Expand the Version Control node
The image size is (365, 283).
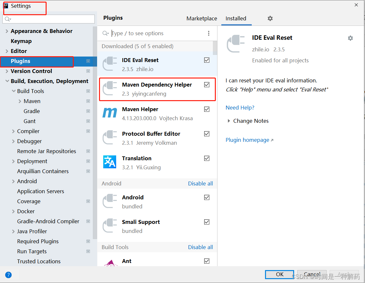[x=7, y=71]
